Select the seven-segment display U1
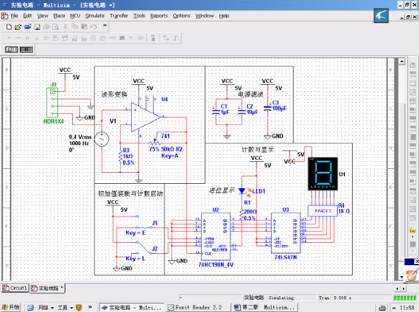The height and width of the screenshot is (312, 419). coord(323,173)
